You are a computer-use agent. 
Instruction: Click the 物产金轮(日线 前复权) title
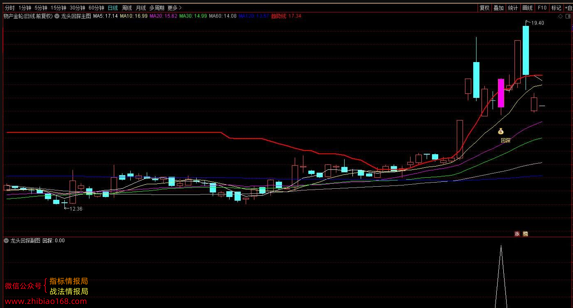[28, 16]
